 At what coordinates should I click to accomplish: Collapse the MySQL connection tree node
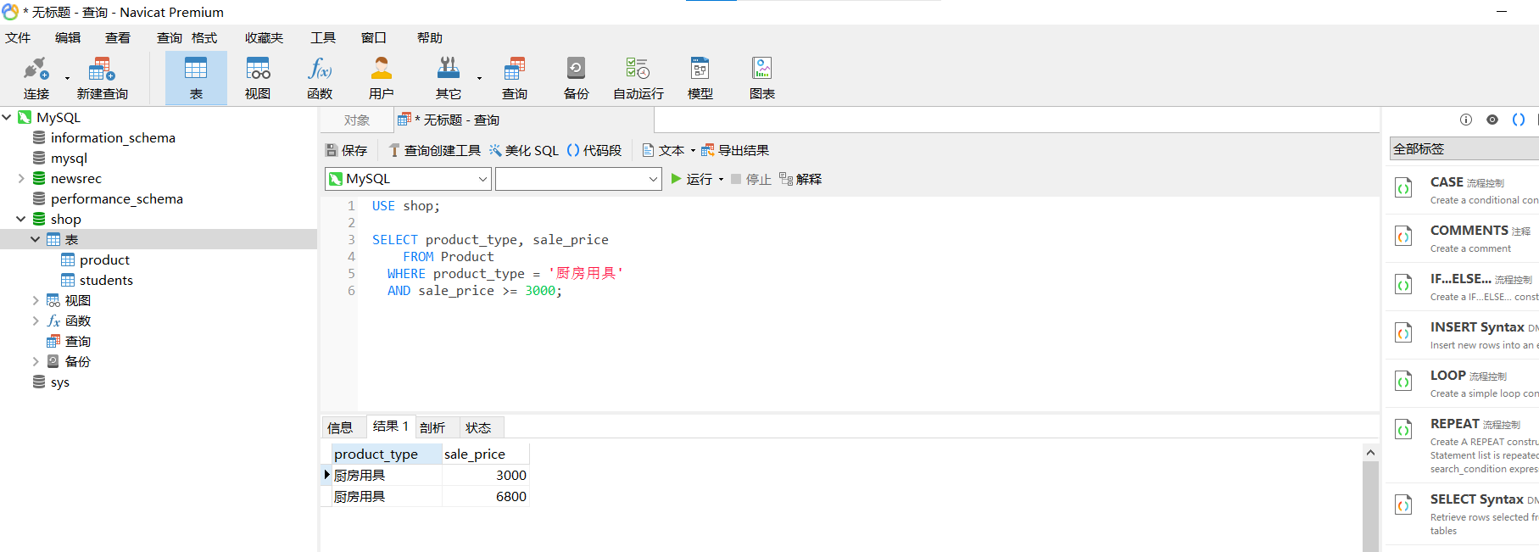click(x=7, y=117)
